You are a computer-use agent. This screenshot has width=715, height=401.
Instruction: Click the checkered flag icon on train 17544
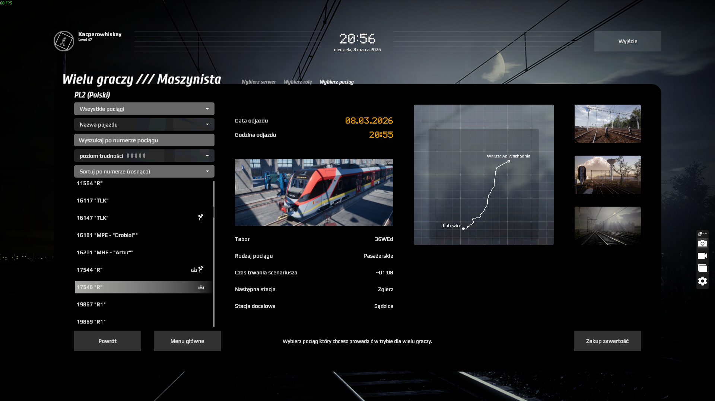pos(201,269)
